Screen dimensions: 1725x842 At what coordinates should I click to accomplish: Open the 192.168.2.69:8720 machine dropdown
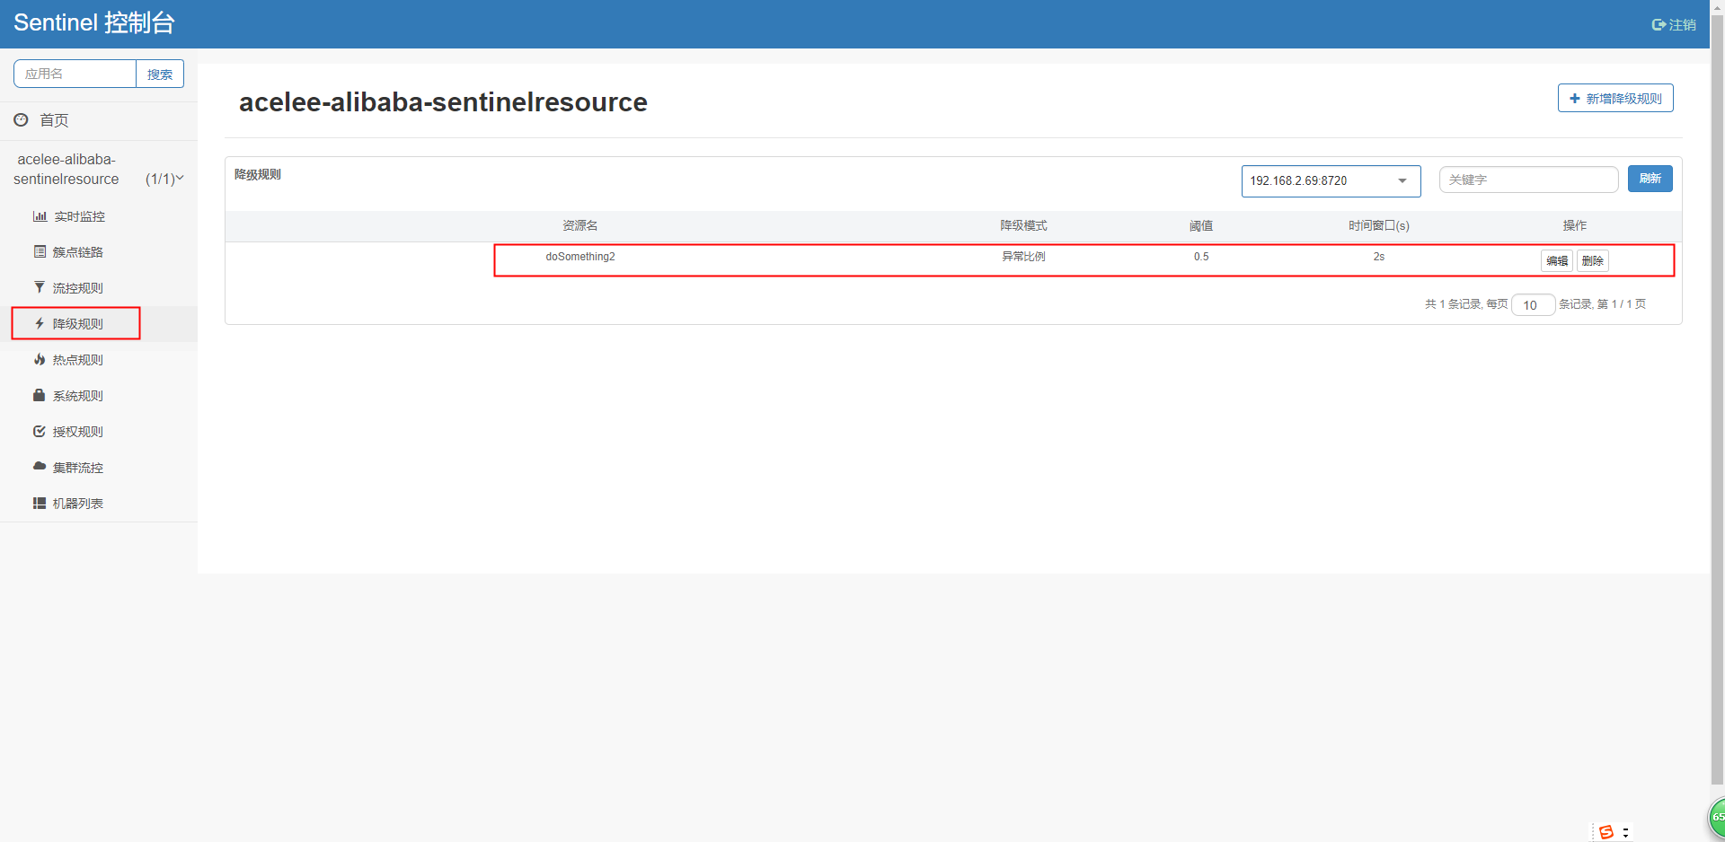[x=1331, y=180]
